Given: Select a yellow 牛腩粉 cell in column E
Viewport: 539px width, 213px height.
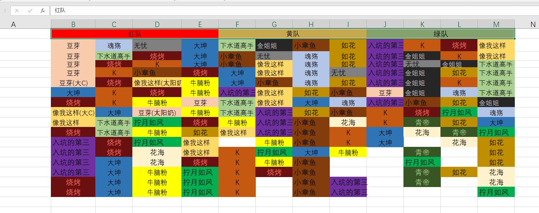Looking at the screenshot, I should point(200,92).
